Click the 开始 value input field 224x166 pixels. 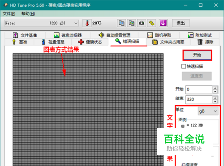(199, 89)
